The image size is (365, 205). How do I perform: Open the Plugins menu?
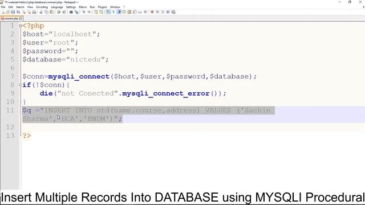(x=102, y=7)
